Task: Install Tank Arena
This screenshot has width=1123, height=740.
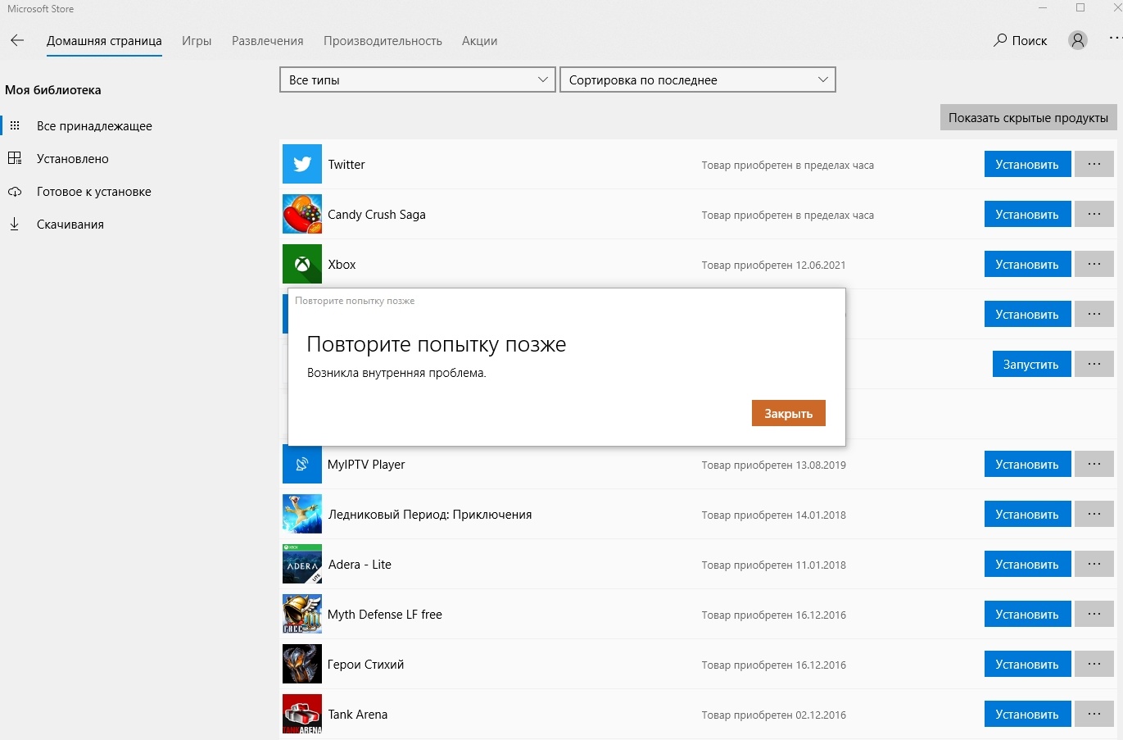Action: [x=1027, y=714]
